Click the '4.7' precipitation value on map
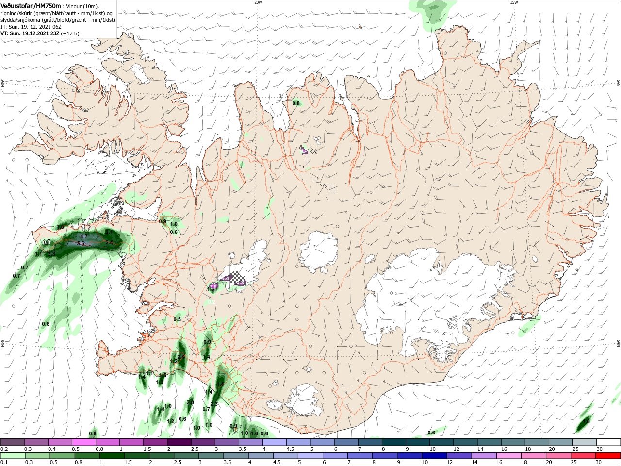This screenshot has width=621, height=466. coord(84,237)
